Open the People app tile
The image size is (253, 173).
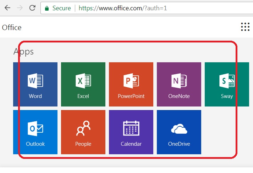click(83, 132)
